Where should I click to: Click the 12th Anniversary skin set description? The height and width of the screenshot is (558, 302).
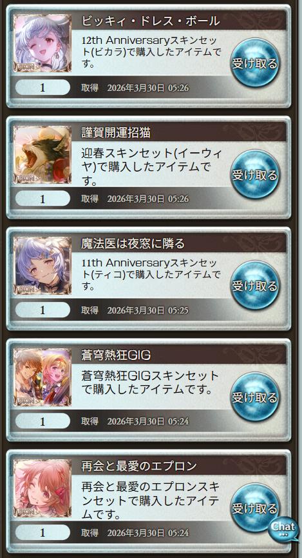tap(152, 52)
